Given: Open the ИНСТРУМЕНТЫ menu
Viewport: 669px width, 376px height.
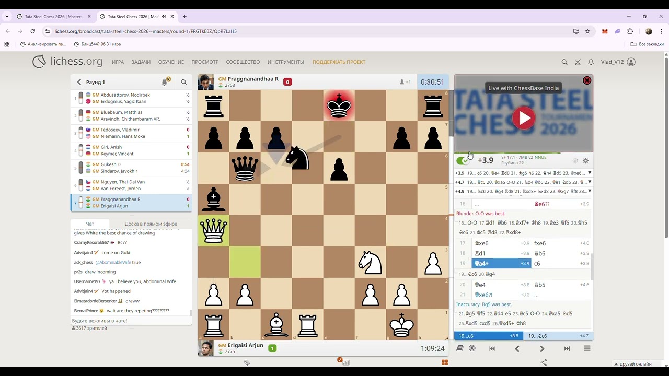Looking at the screenshot, I should coord(286,62).
